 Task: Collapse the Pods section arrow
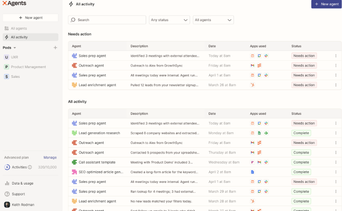[x=15, y=48]
